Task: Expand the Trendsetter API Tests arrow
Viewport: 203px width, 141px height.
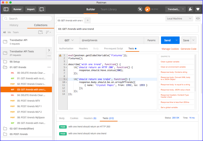Action: 49,50
